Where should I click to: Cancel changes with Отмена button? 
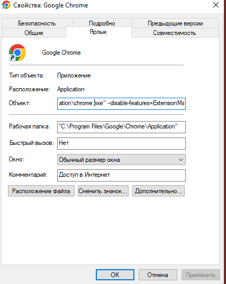click(x=158, y=275)
